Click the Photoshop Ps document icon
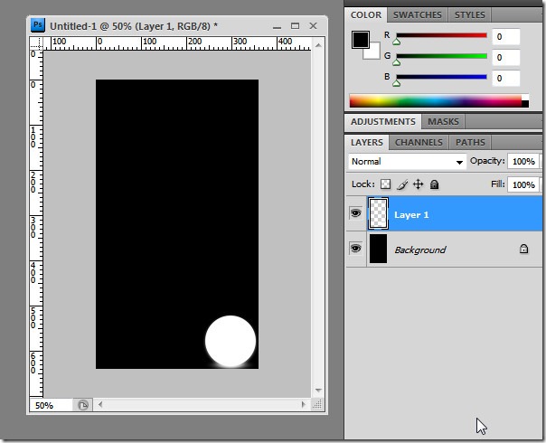Image resolution: width=546 pixels, height=443 pixels. click(x=38, y=25)
